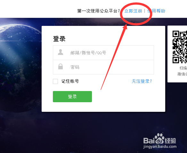The image size is (187, 153).
Task: Click the 记住帐号 label text
Action: [x=70, y=81]
